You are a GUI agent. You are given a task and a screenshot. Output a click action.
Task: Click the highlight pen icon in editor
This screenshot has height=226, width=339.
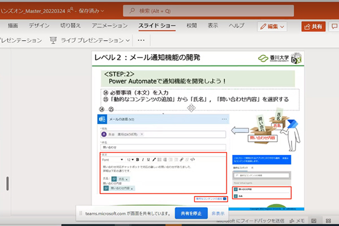click(x=154, y=159)
